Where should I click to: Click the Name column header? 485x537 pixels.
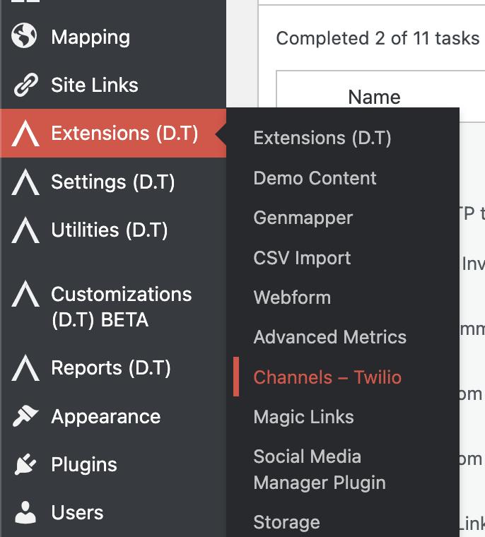click(x=374, y=97)
